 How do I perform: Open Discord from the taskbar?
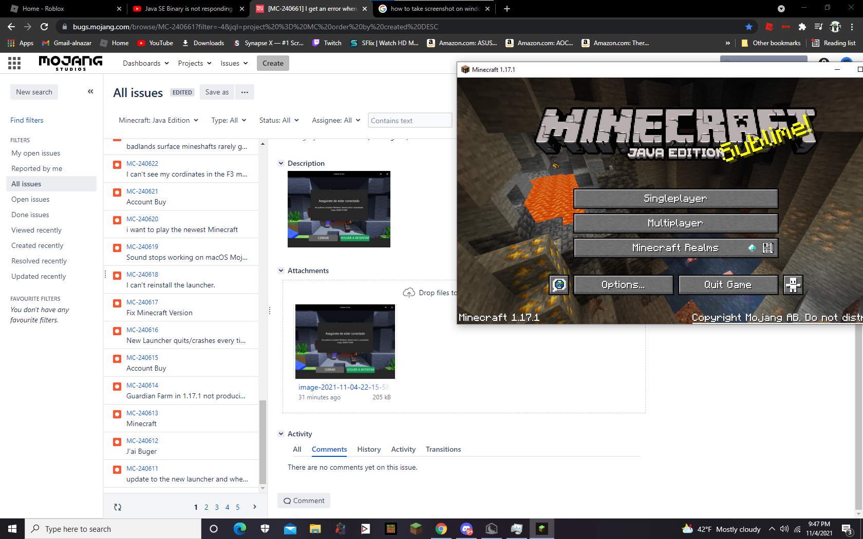coord(466,529)
